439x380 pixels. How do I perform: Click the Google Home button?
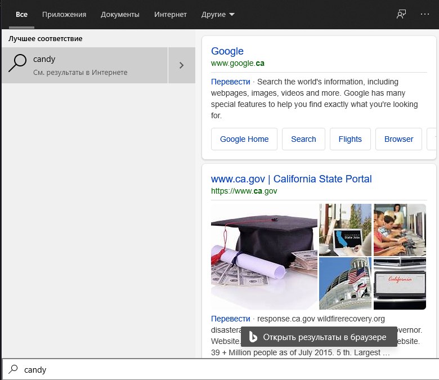244,139
